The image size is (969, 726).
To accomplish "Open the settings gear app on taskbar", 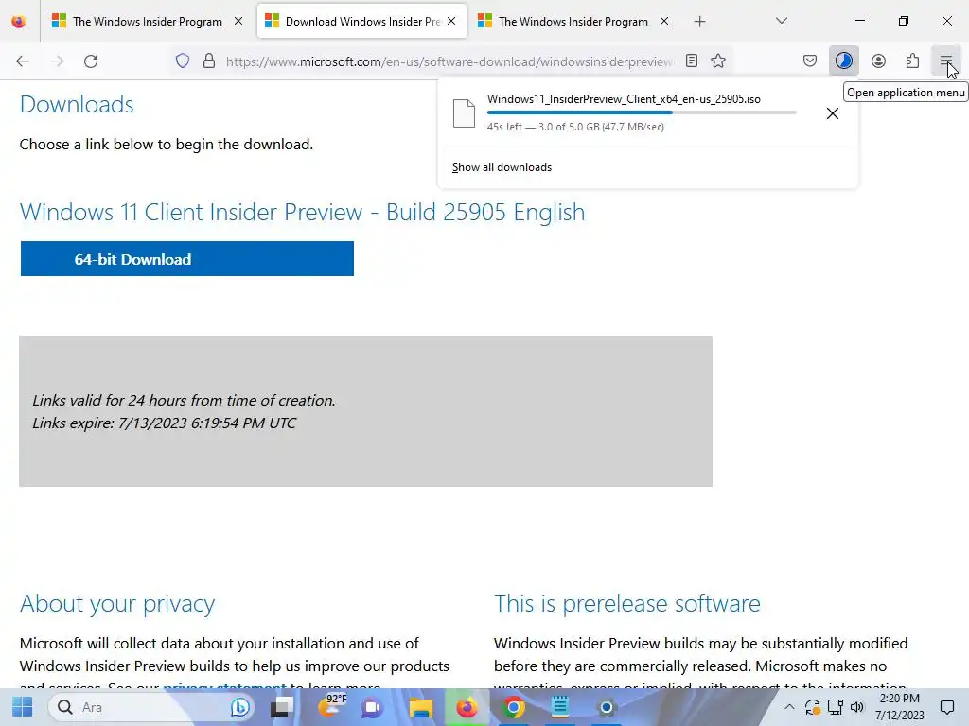I will tap(607, 707).
